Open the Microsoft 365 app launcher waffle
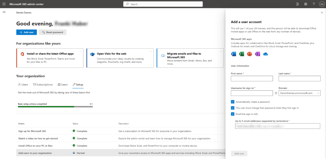Screen dimensions: 326x159 pos(4,4)
